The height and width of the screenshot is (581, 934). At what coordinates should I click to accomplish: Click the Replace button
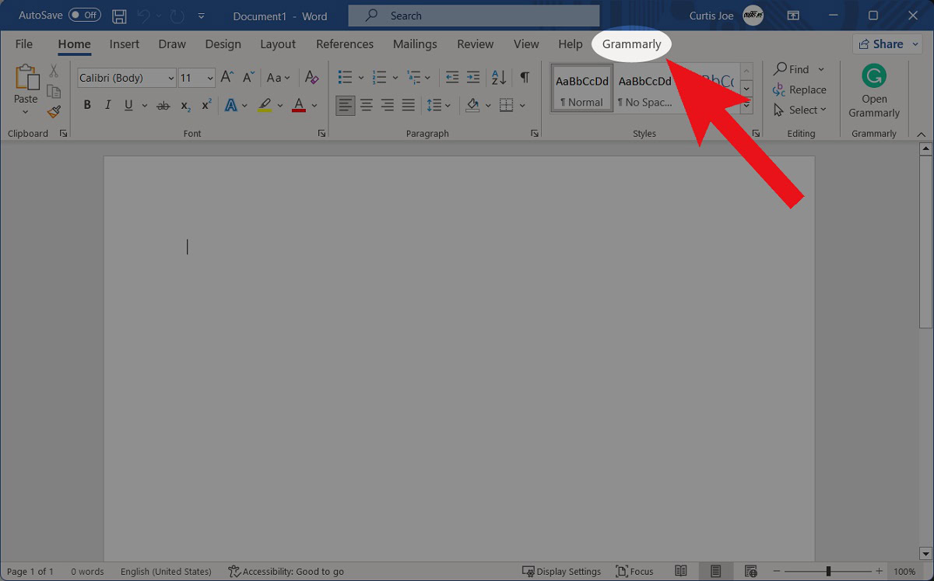[799, 90]
